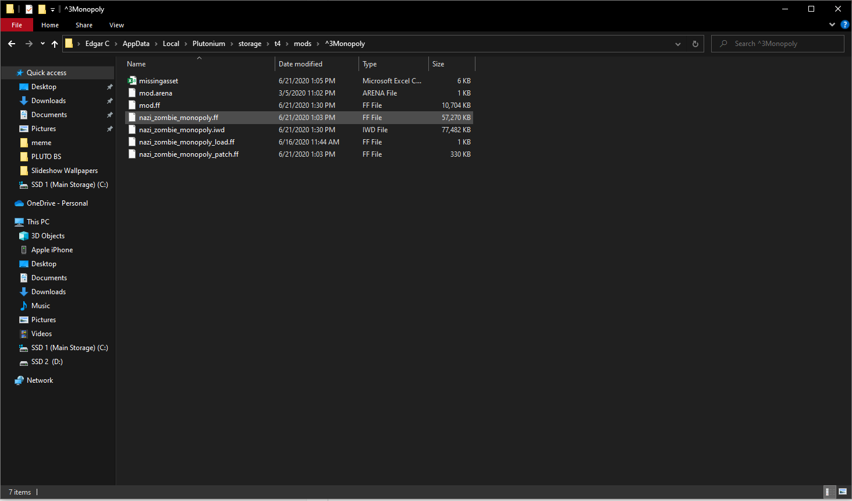This screenshot has width=852, height=501.
Task: Open address bar previous locations dropdown
Action: click(678, 44)
